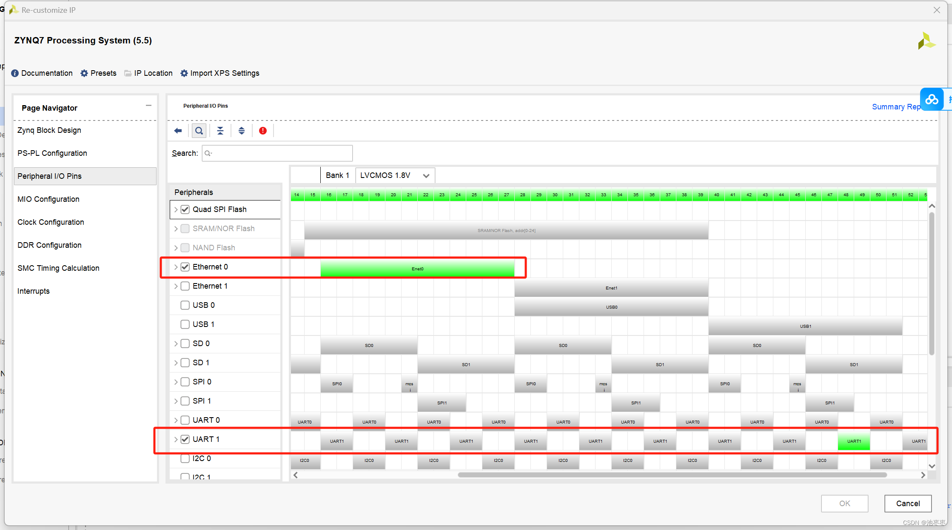Enable the SD 0 checkbox
The height and width of the screenshot is (530, 952).
coord(185,344)
